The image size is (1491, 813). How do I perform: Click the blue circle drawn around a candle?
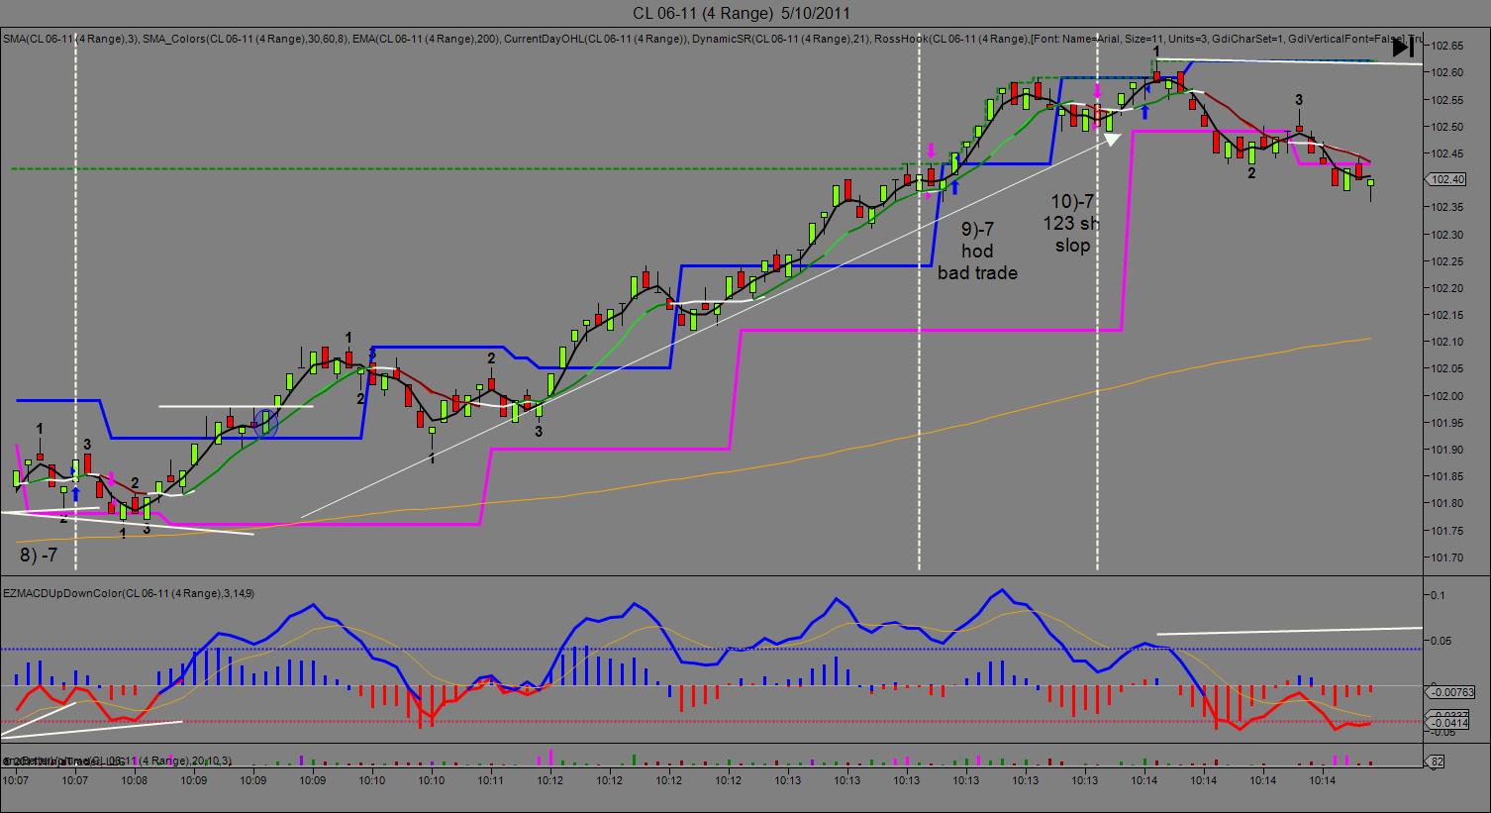[265, 423]
